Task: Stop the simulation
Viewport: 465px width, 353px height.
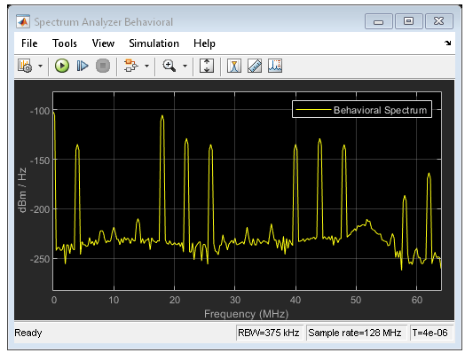Action: point(103,66)
